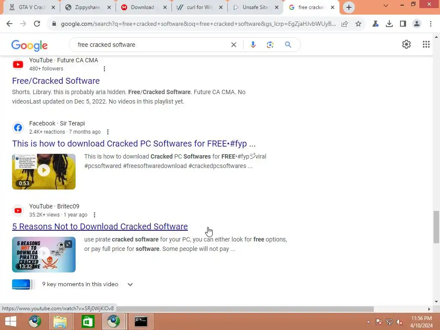This screenshot has height=330, width=440.
Task: Open the Command Prompt taskbar window
Action: pos(141,321)
